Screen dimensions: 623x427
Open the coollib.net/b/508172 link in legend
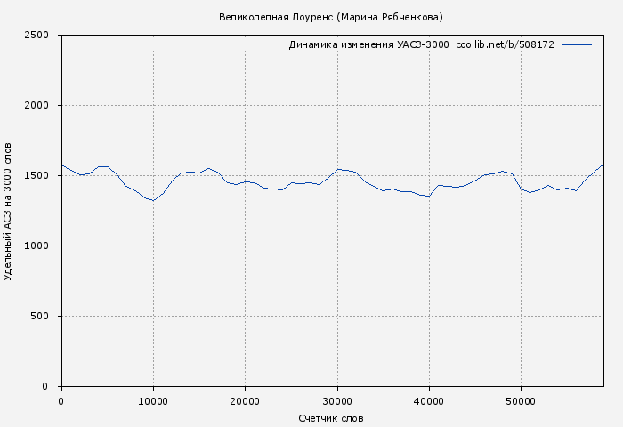(505, 44)
